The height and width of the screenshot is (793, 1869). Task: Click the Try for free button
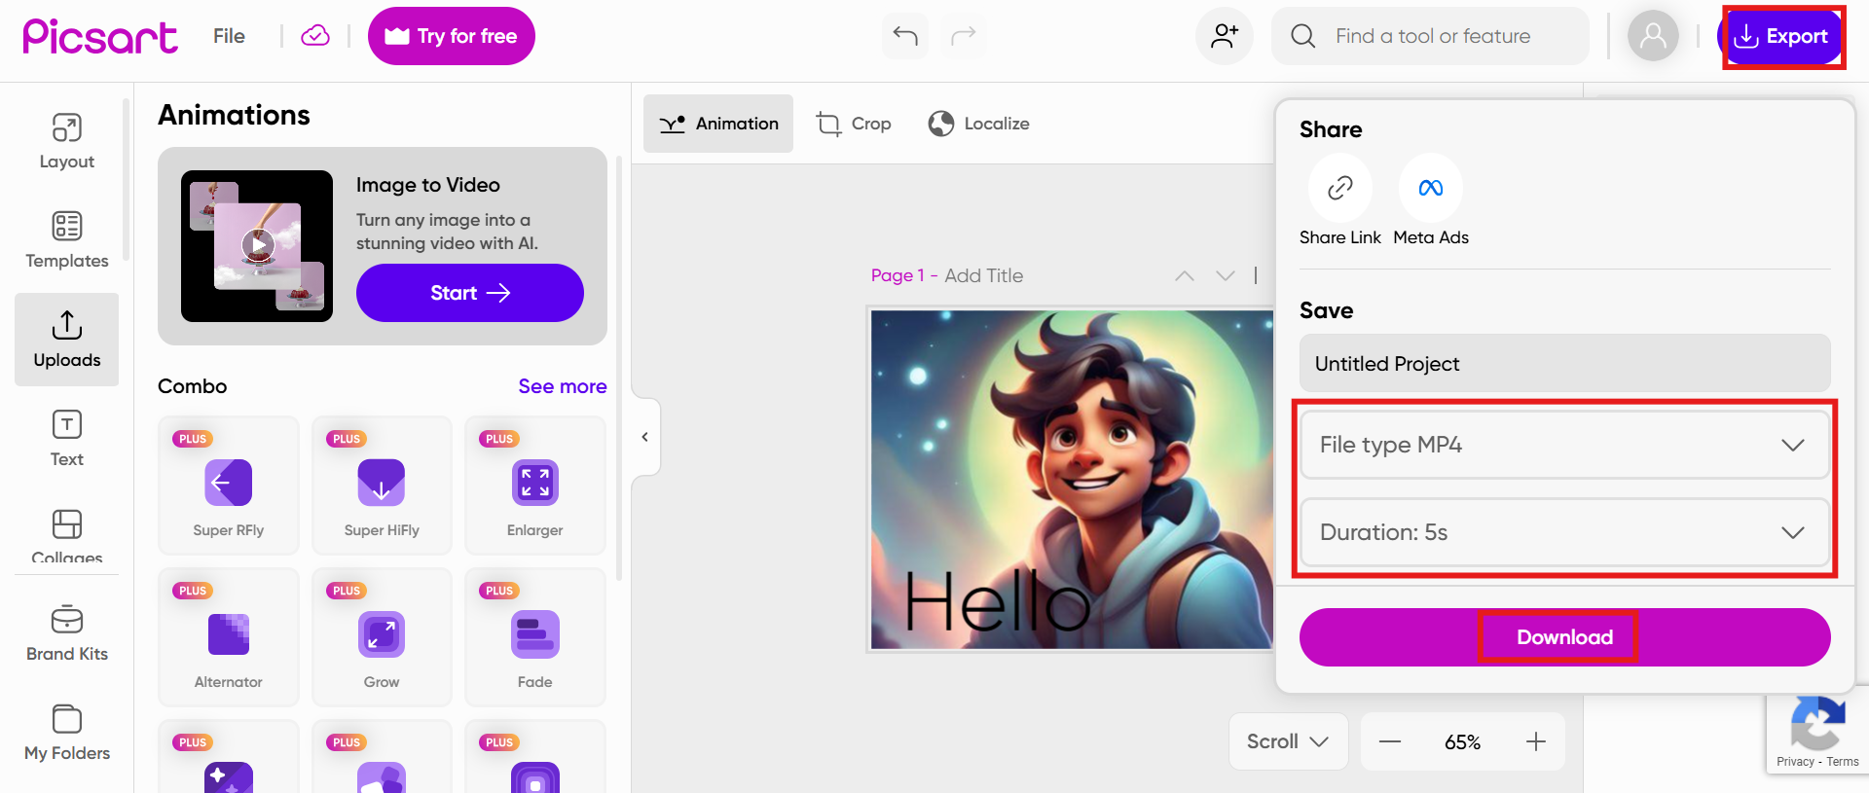[452, 36]
